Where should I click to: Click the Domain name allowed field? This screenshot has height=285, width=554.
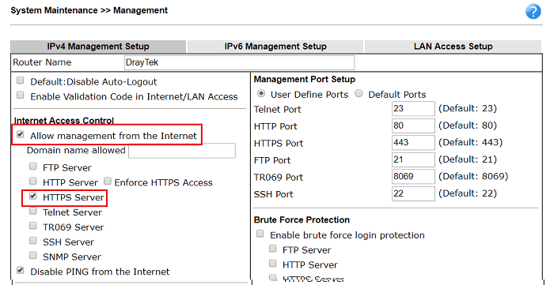pyautogui.click(x=182, y=151)
